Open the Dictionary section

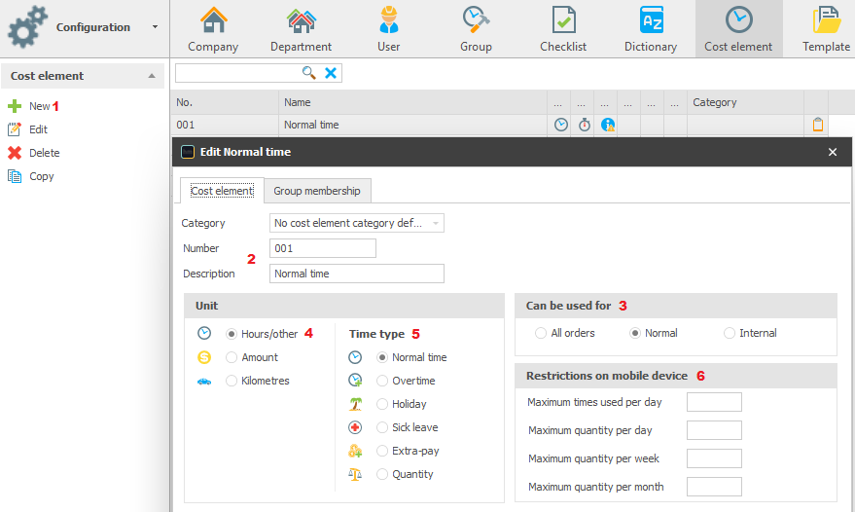[651, 29]
